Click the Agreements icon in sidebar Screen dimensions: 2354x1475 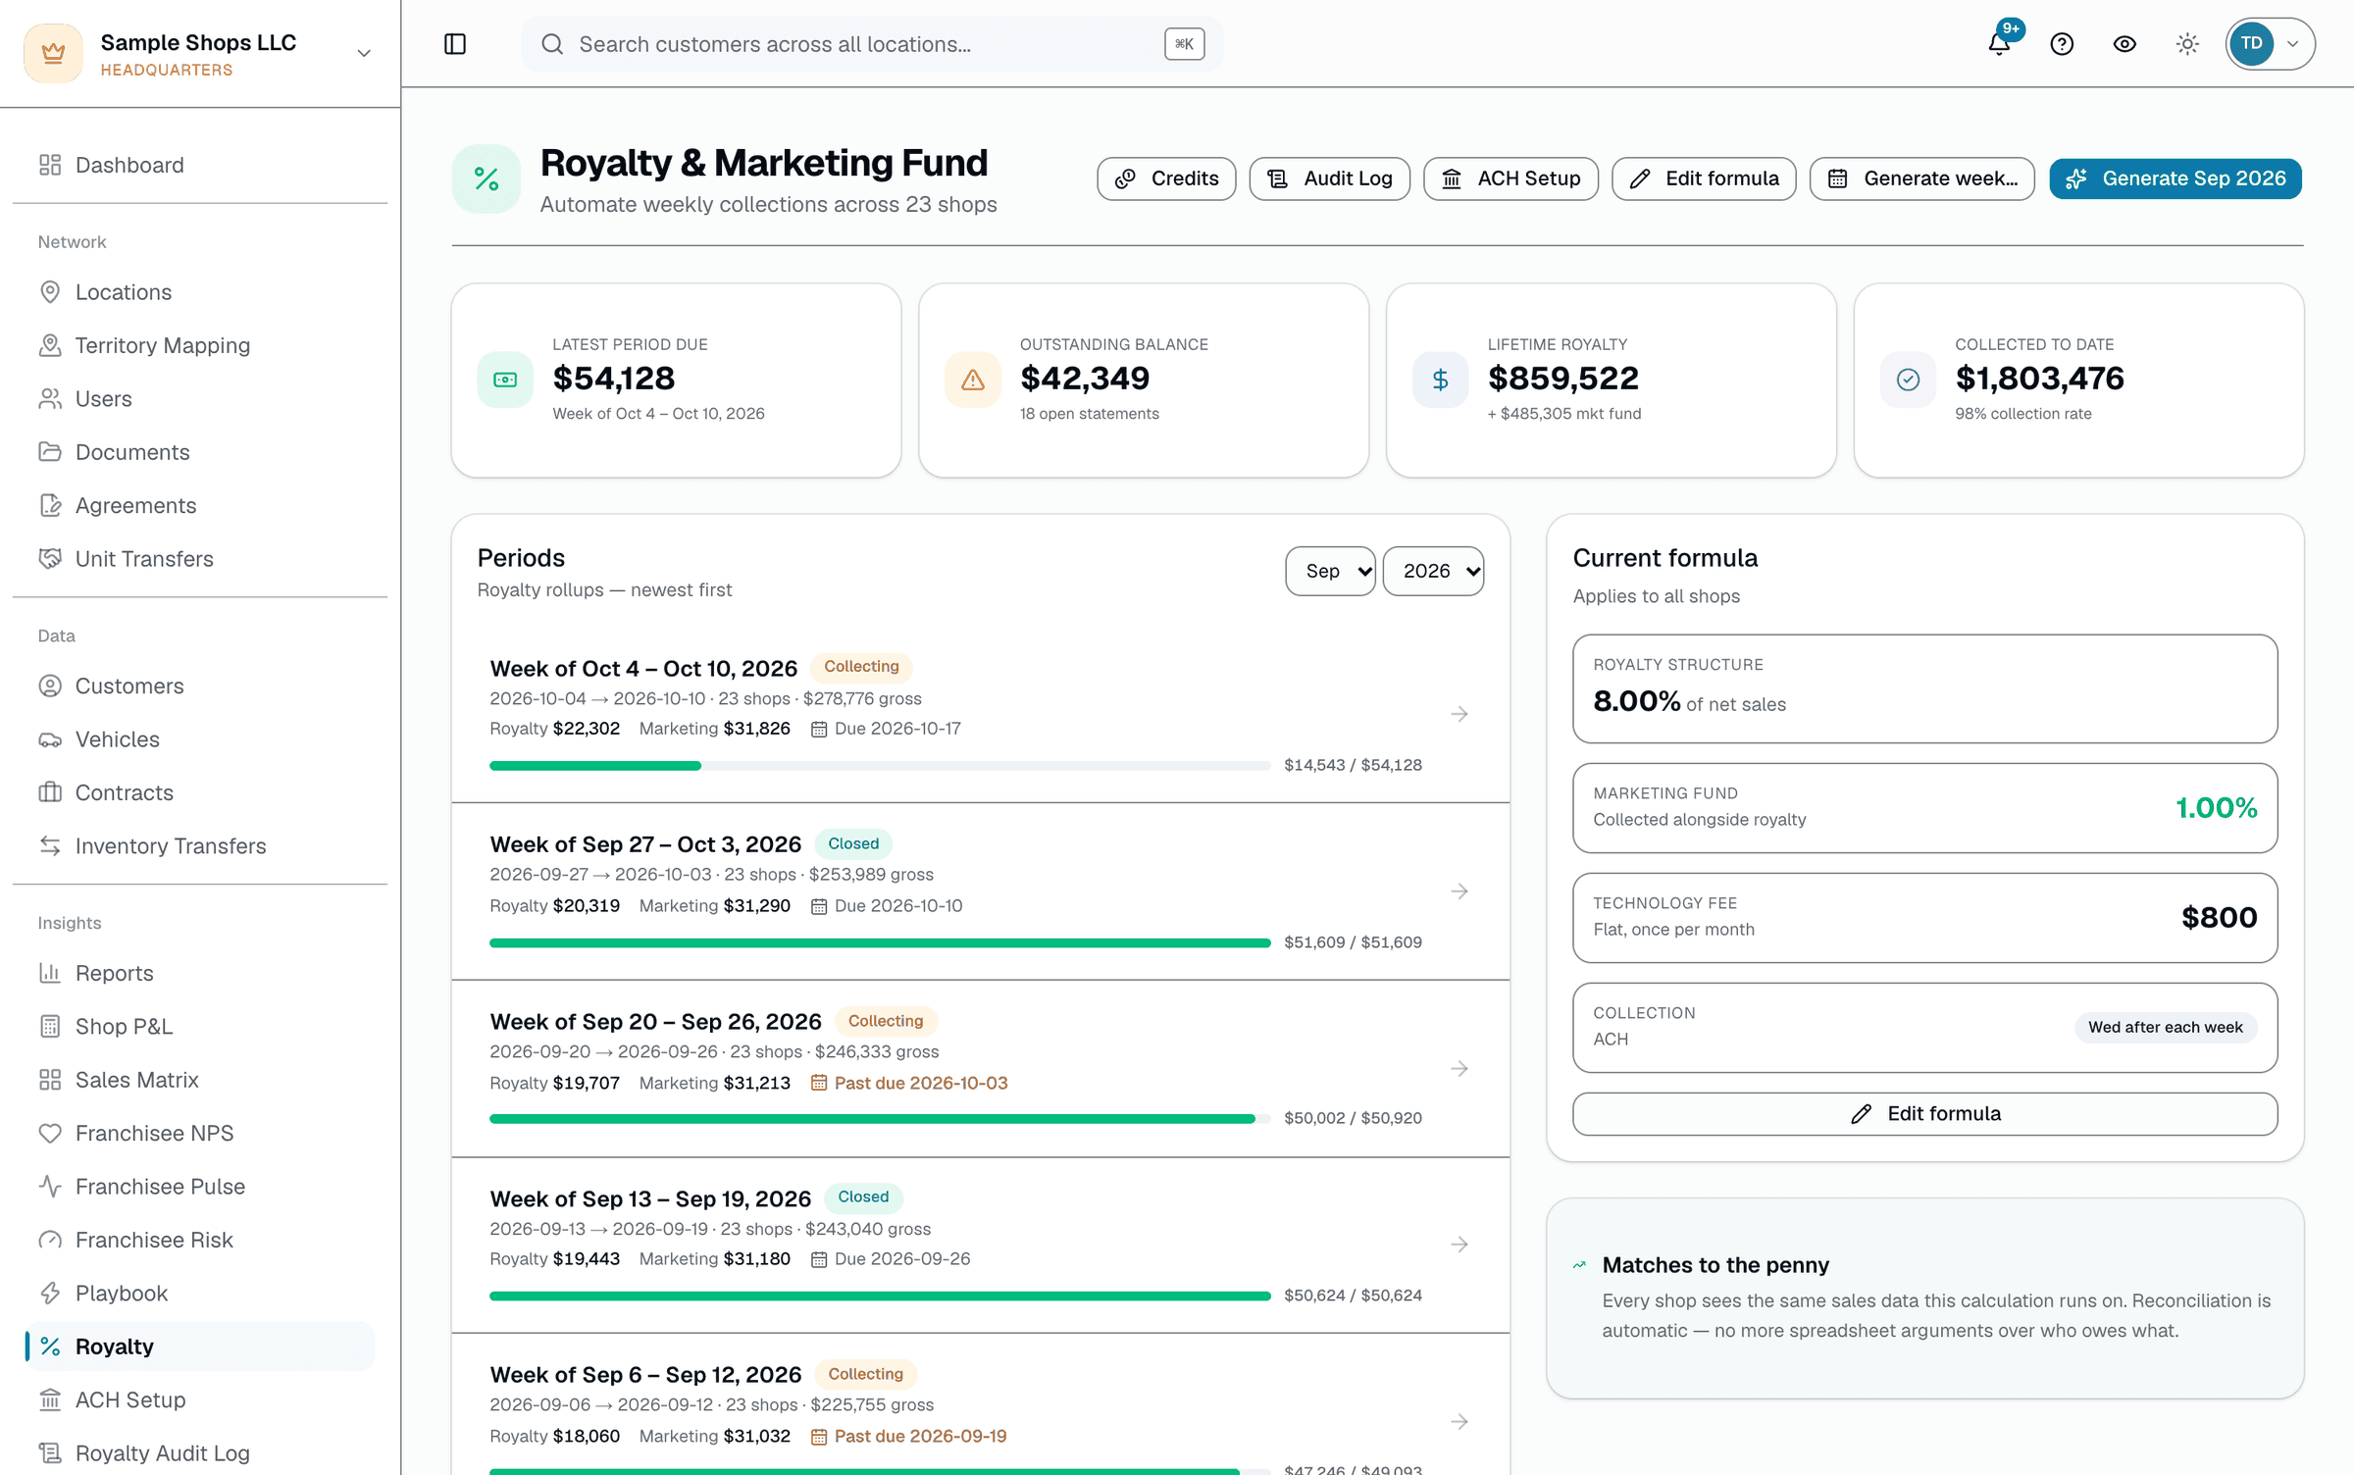coord(50,505)
